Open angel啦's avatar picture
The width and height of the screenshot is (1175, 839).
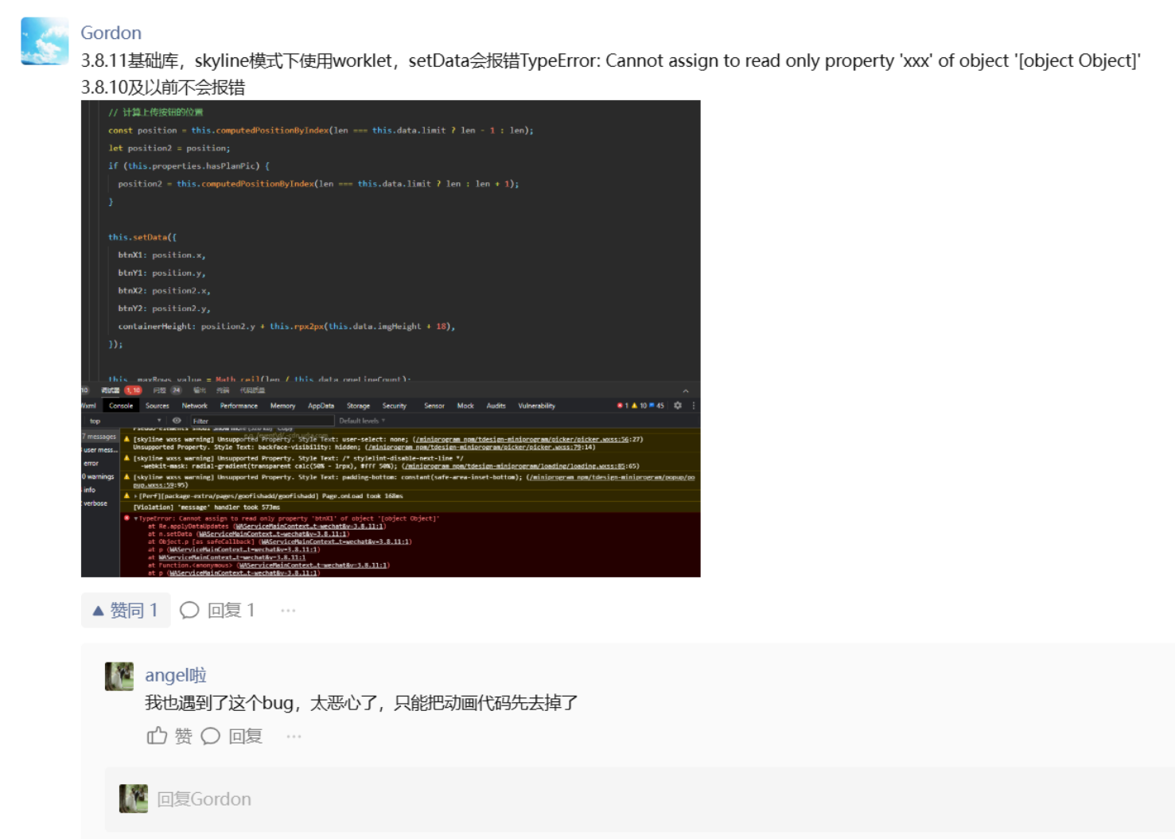[119, 677]
